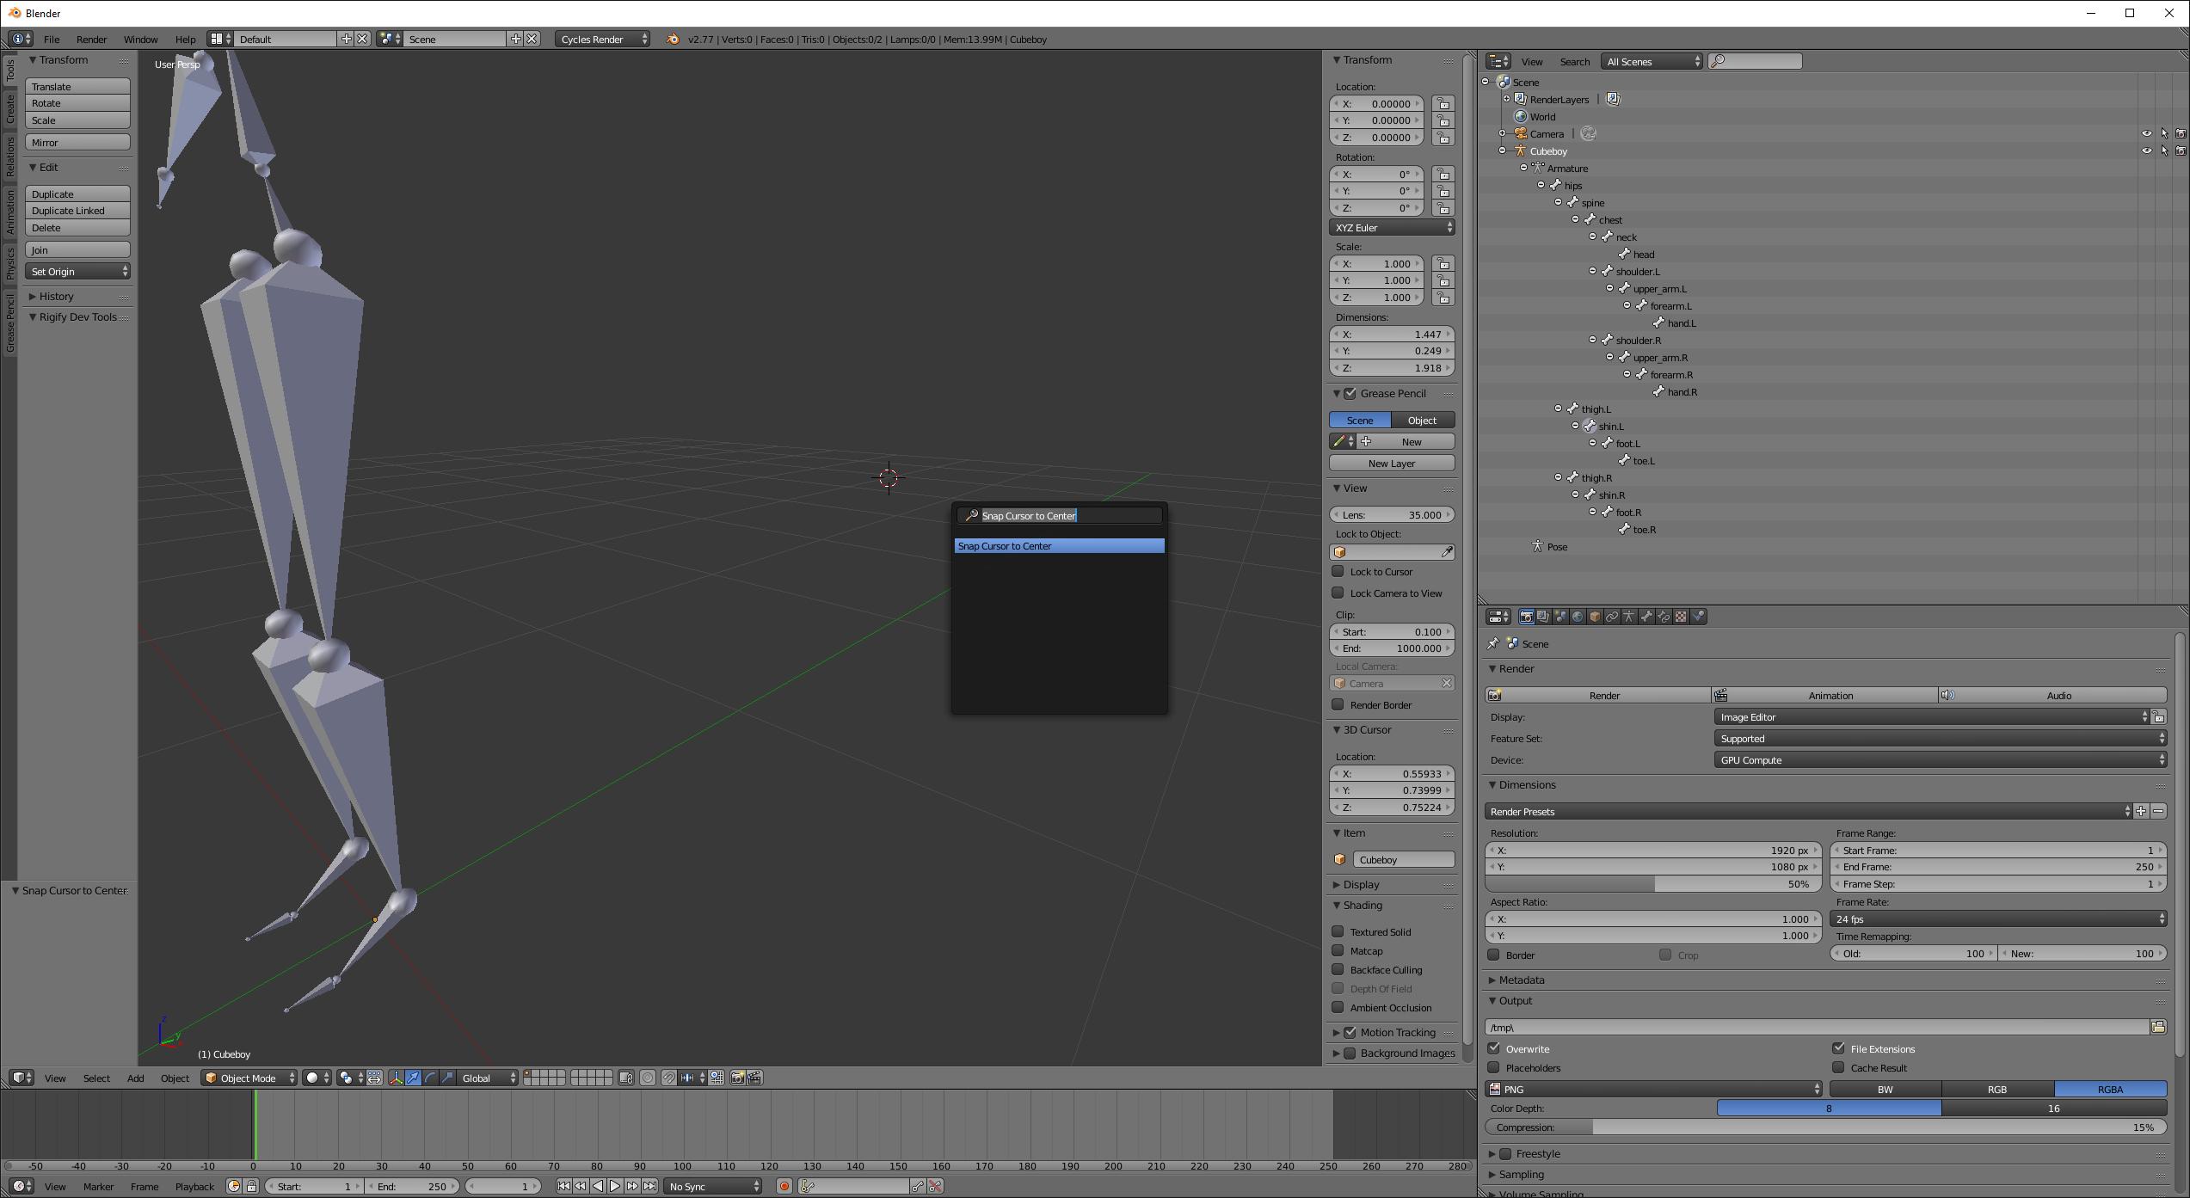Open the Texture properties tab
The height and width of the screenshot is (1198, 2190).
tap(1681, 617)
